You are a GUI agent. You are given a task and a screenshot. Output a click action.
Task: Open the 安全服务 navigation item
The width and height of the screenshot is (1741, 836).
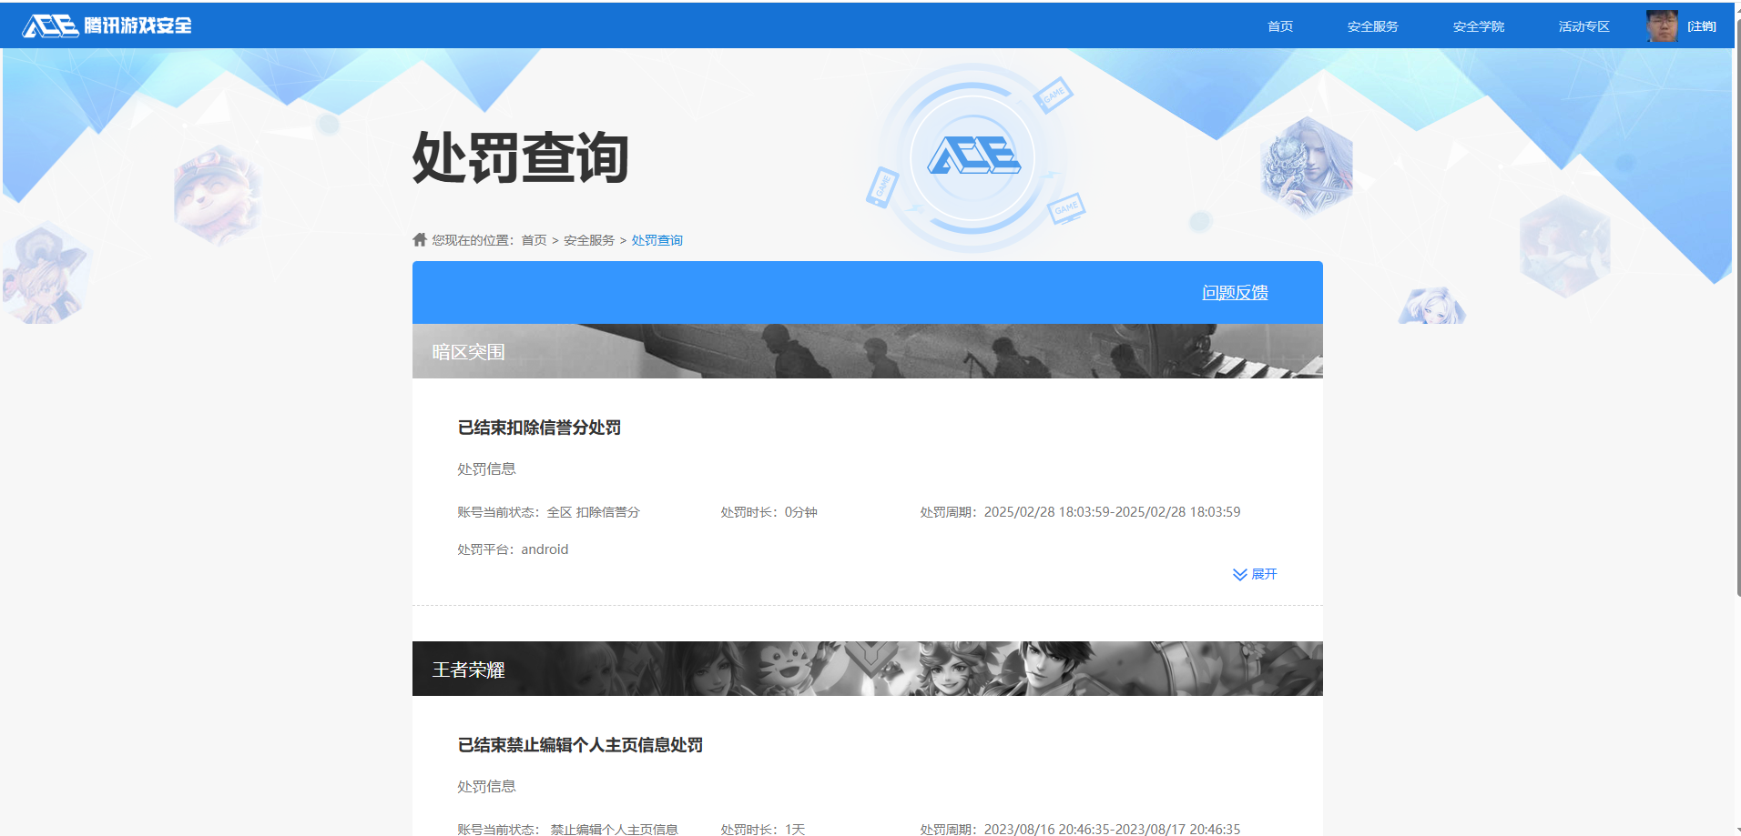click(x=1372, y=25)
